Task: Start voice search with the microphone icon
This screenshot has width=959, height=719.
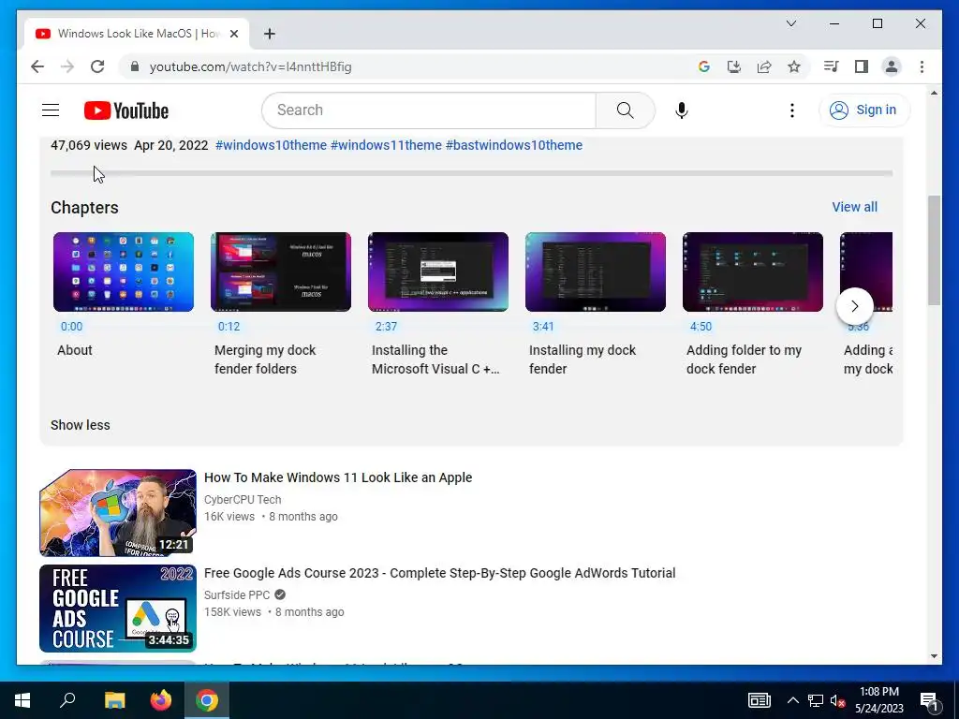Action: pyautogui.click(x=682, y=110)
